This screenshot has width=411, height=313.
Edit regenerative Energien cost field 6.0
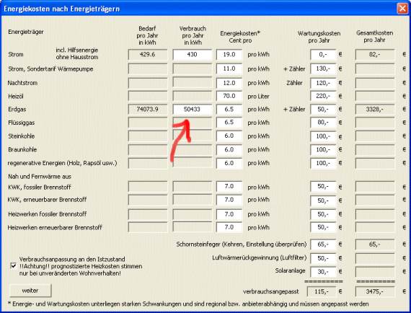[x=229, y=163]
